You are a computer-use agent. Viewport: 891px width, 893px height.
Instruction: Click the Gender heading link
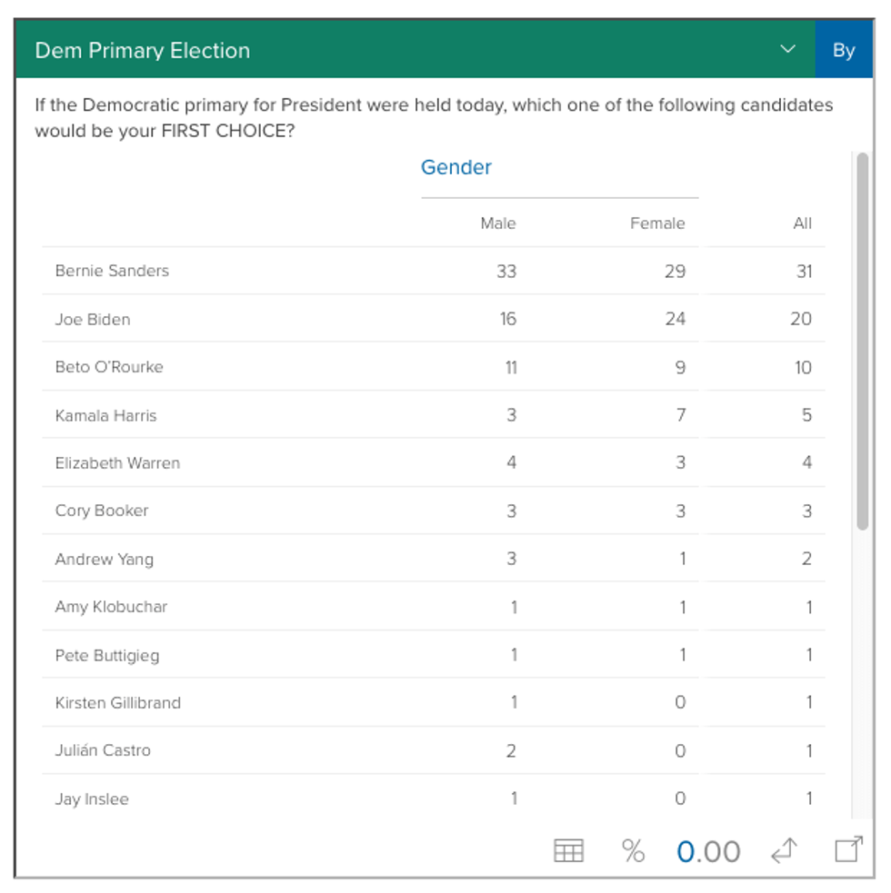(x=456, y=167)
